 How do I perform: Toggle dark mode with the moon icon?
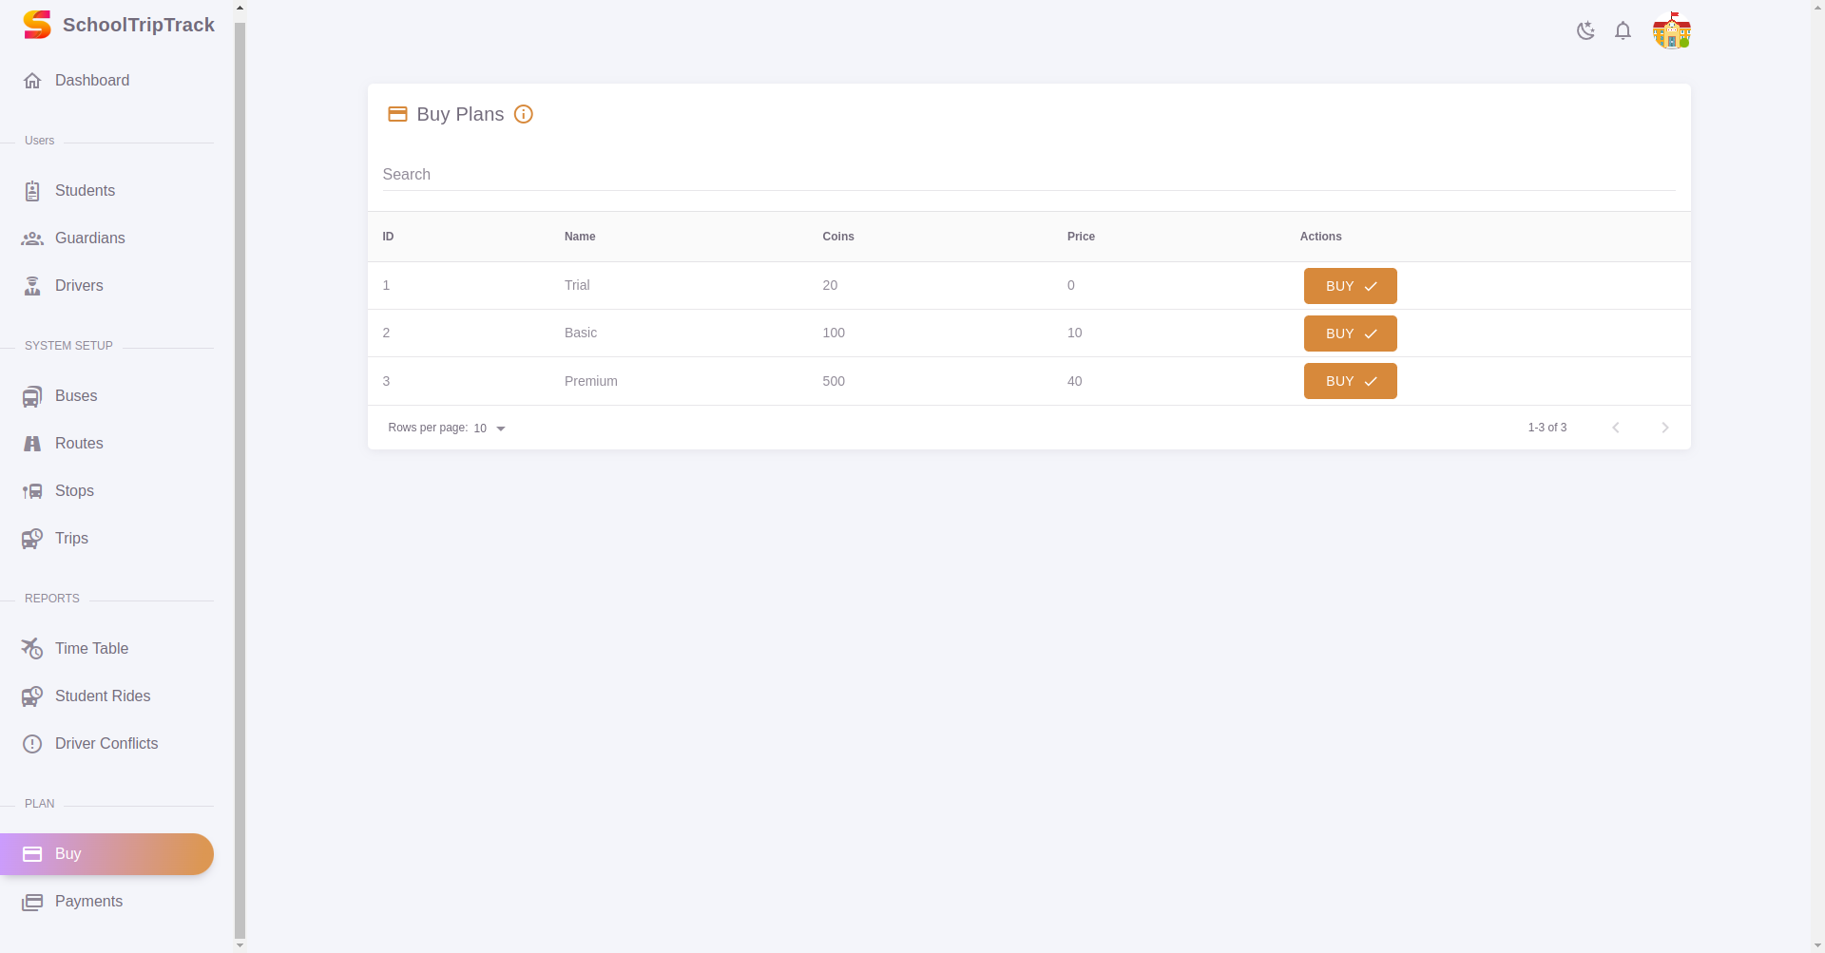point(1585,30)
